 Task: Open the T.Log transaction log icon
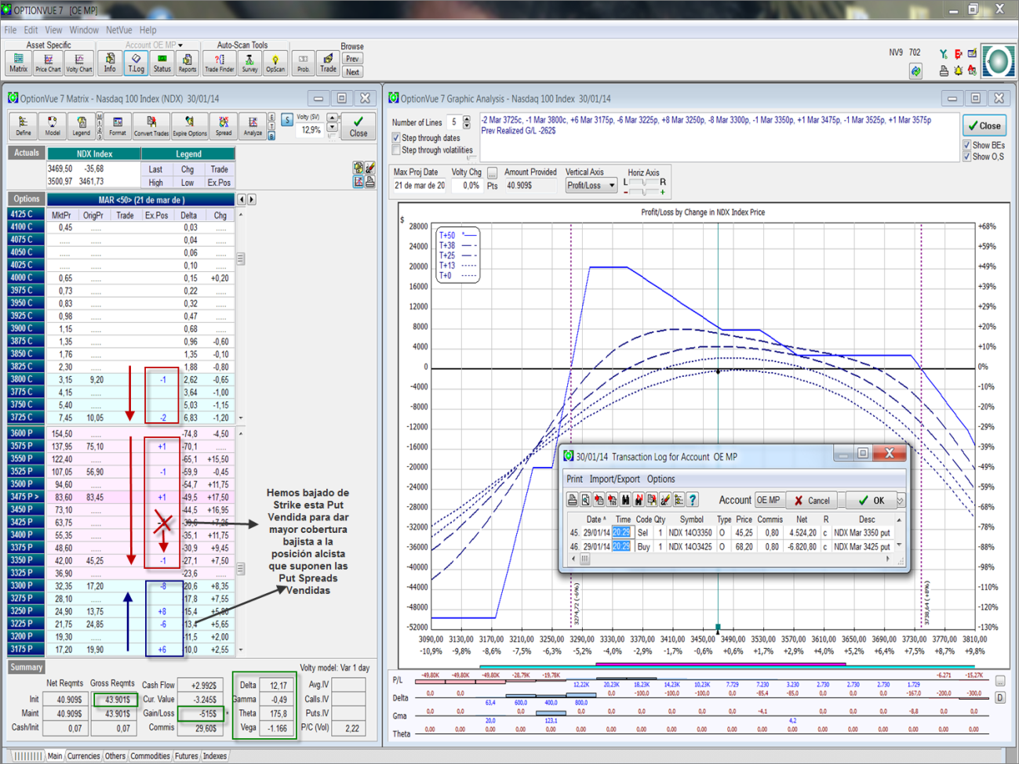tap(136, 63)
